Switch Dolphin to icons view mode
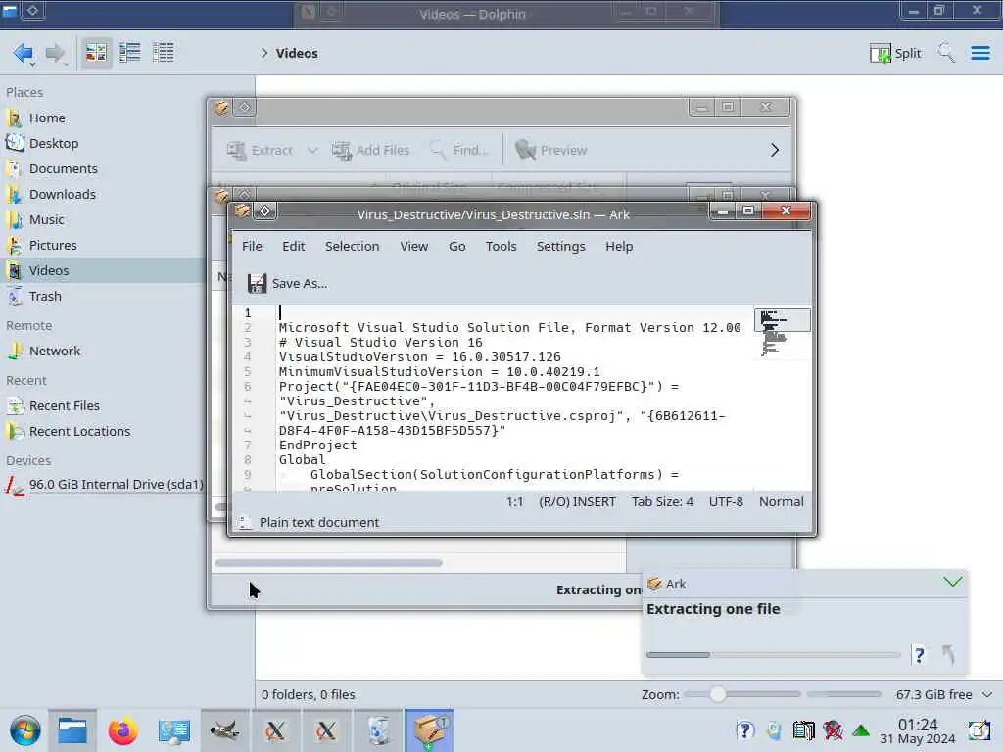 pyautogui.click(x=96, y=53)
